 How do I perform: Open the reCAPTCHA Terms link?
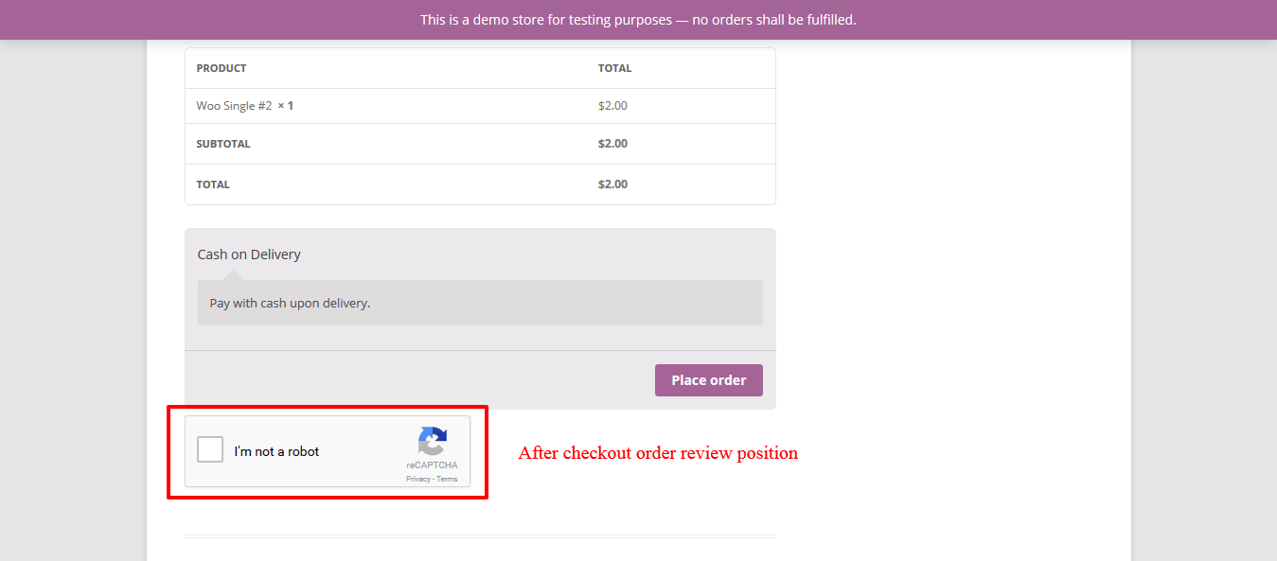point(447,479)
